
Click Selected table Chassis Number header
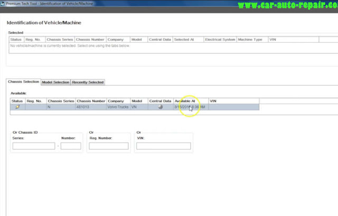point(90,40)
